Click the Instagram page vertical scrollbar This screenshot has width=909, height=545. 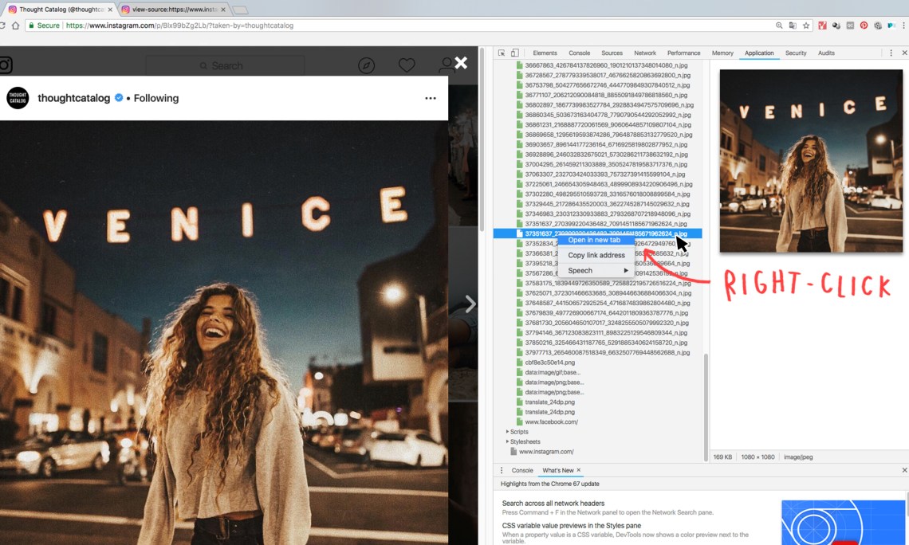481,139
